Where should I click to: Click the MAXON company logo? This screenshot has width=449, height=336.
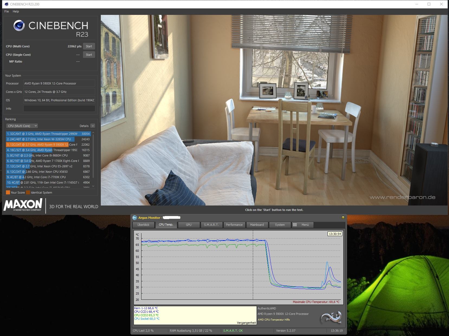pos(23,205)
